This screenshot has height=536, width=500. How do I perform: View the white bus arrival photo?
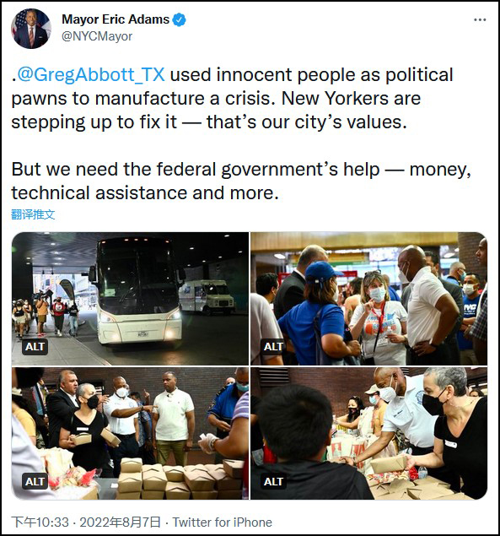click(x=130, y=299)
